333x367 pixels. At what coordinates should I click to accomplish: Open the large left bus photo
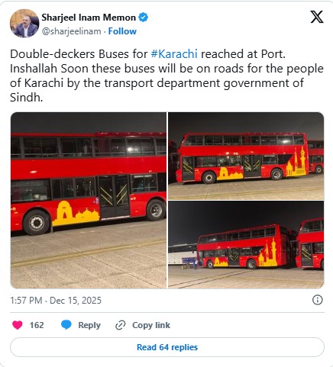coord(89,200)
